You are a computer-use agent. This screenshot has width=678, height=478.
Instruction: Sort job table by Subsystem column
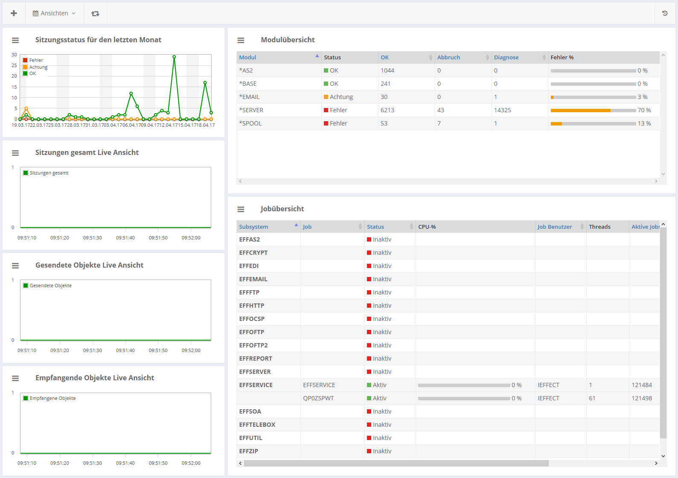(x=254, y=227)
